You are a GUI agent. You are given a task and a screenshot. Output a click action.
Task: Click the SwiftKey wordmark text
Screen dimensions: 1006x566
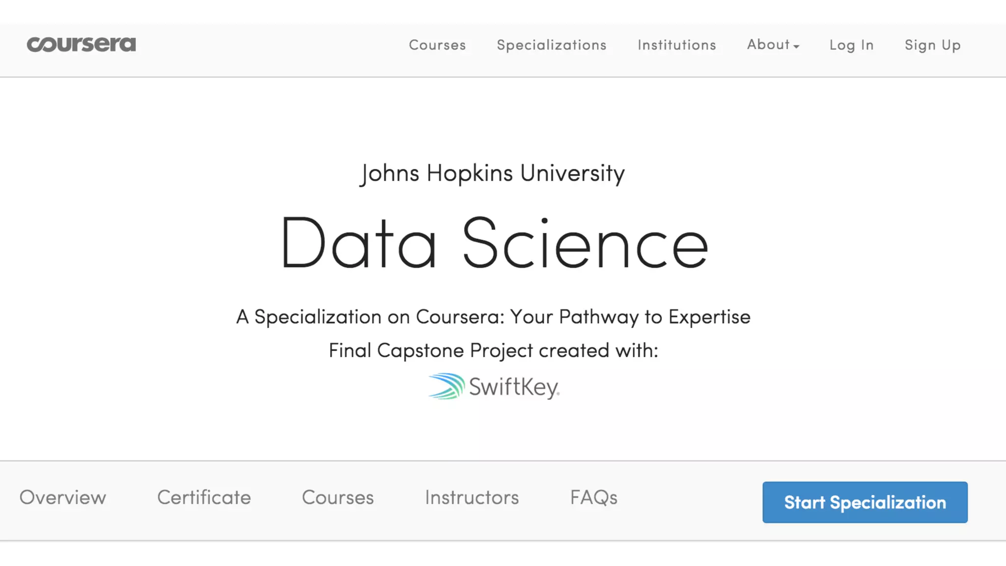point(514,387)
